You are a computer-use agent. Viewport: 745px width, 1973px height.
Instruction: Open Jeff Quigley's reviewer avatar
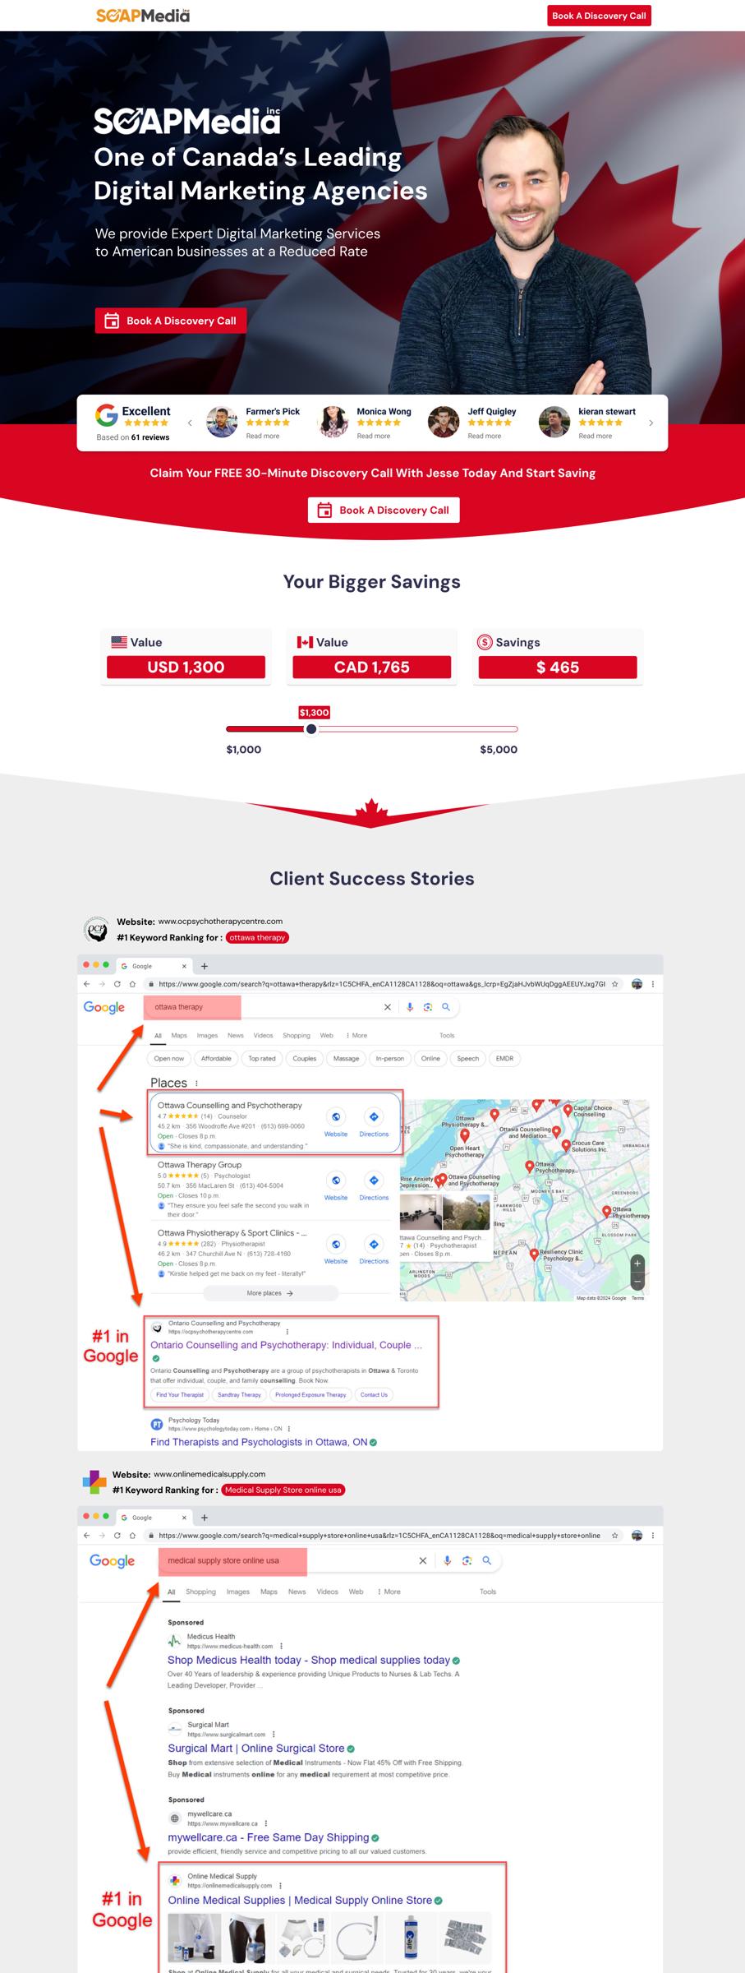click(x=444, y=423)
